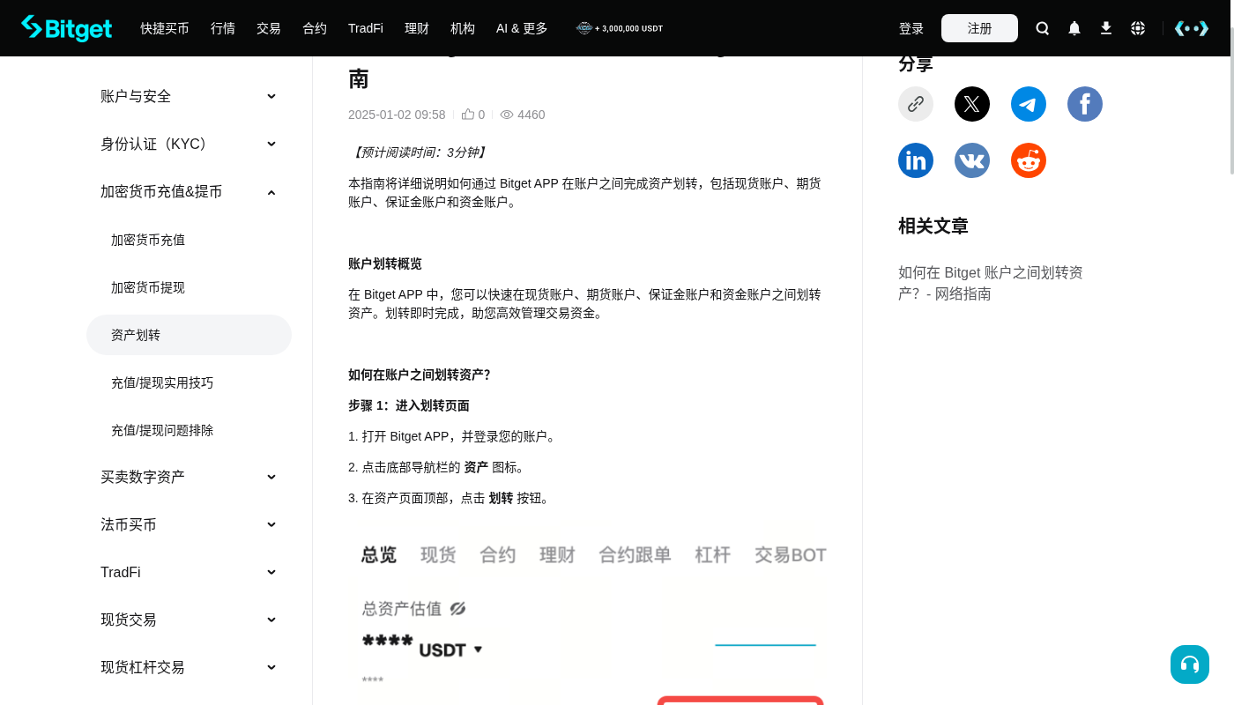Open the search magnifier icon
This screenshot has width=1234, height=705.
[x=1043, y=28]
